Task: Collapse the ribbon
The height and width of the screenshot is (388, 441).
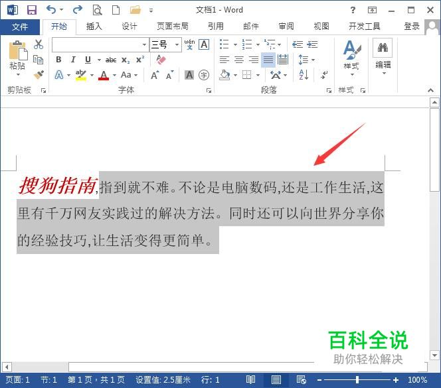Action: (430, 90)
